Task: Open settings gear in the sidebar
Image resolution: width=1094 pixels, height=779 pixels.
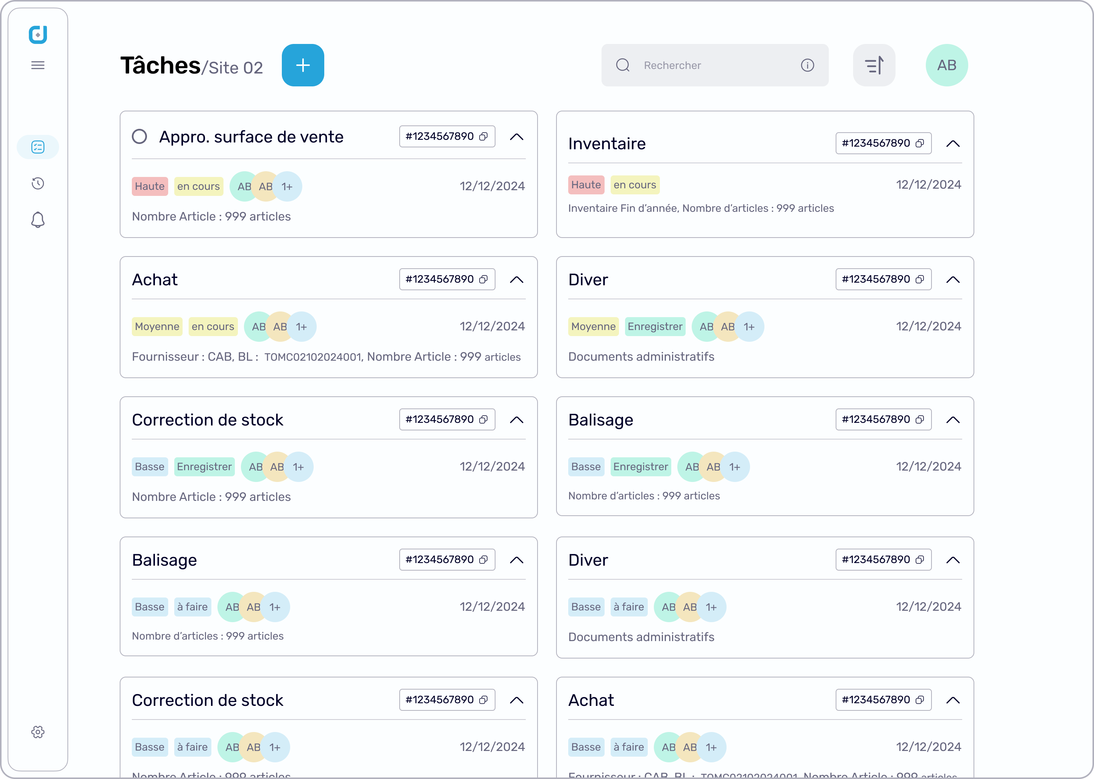Action: pos(38,732)
